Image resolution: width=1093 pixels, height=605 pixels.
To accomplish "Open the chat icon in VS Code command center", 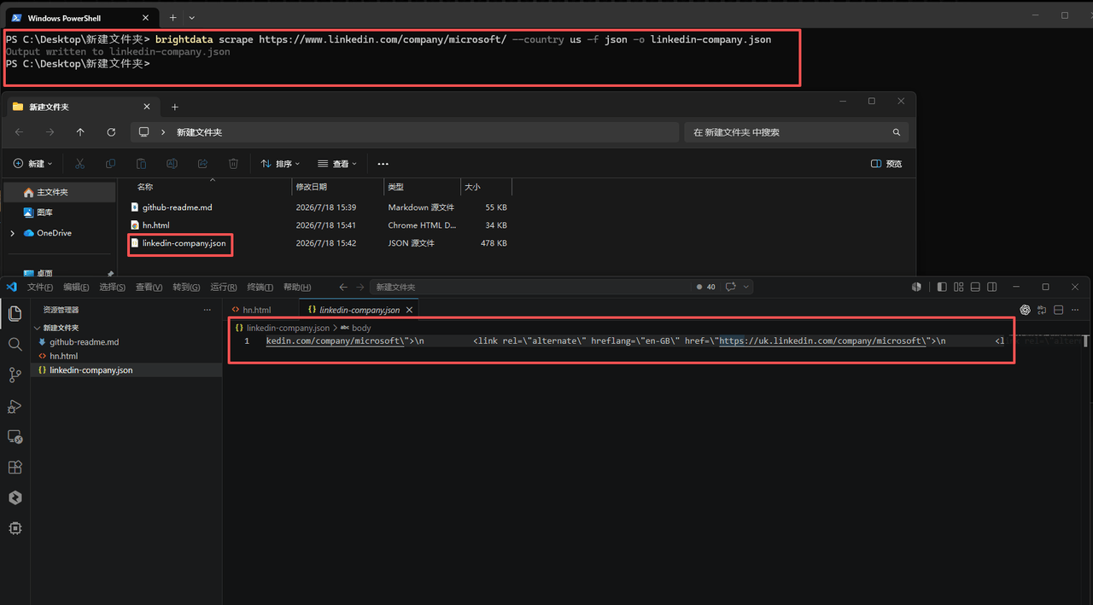I will pos(730,287).
